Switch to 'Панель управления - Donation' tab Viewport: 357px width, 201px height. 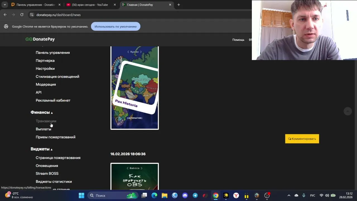point(36,5)
